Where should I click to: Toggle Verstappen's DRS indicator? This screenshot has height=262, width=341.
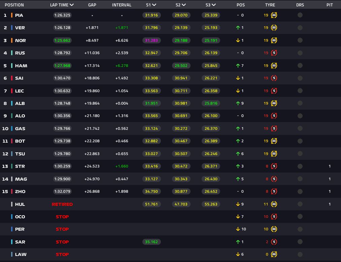click(300, 28)
